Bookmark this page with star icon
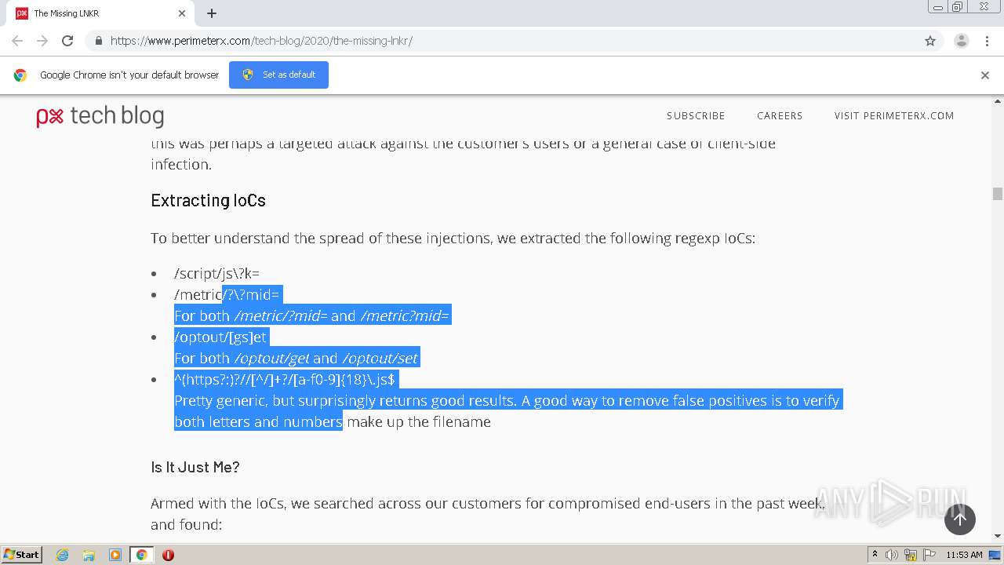The image size is (1004, 565). (x=930, y=41)
